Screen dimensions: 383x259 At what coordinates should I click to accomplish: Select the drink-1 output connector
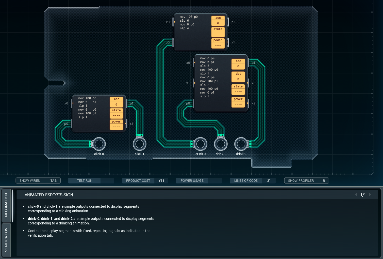tap(221, 144)
